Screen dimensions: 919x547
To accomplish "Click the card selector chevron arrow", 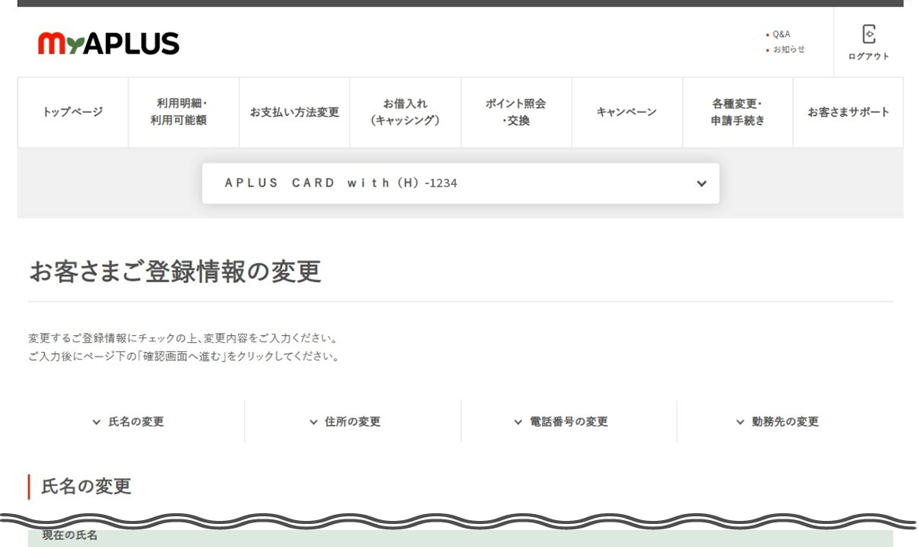I will point(701,183).
